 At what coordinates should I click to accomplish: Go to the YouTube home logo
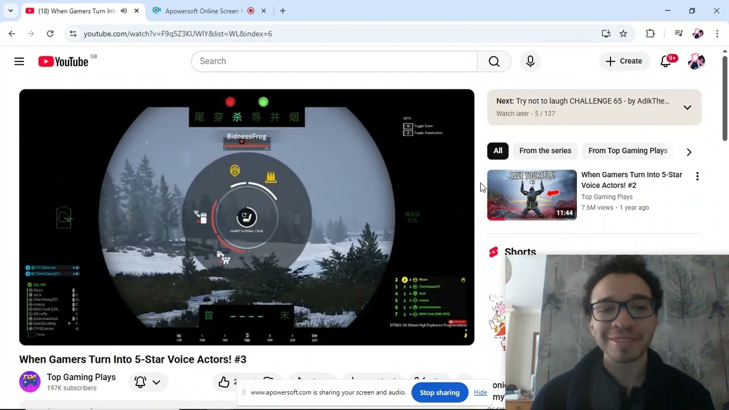pos(63,61)
